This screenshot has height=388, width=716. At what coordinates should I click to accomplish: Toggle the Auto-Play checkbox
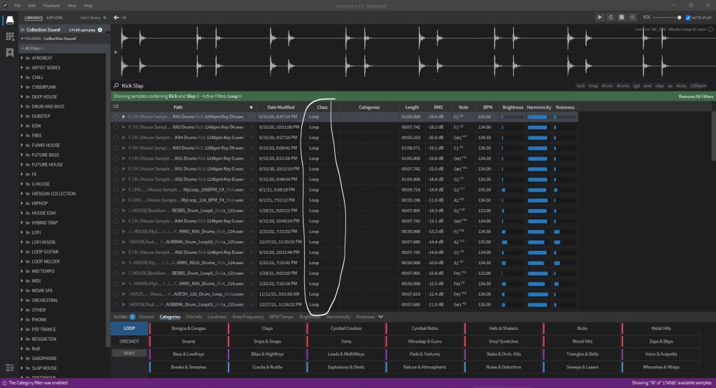[x=688, y=17]
